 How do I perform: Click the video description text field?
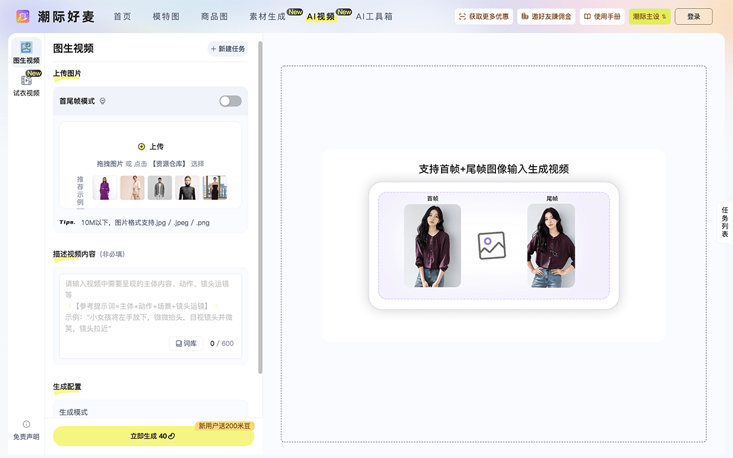tap(150, 305)
